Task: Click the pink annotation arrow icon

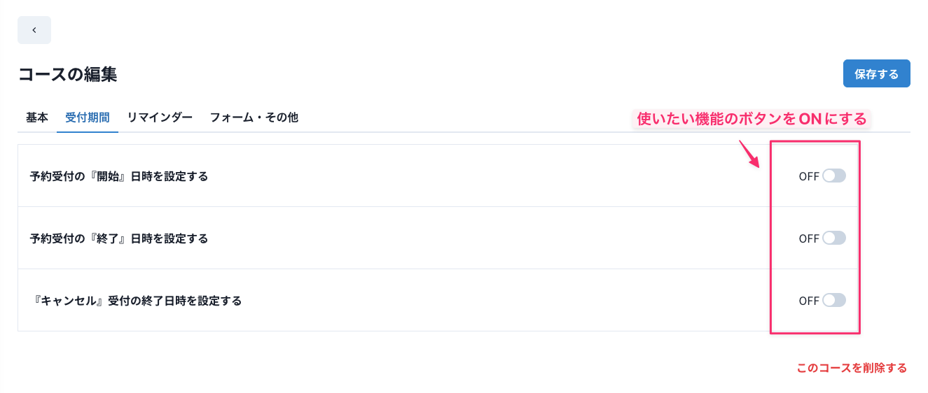Action: pyautogui.click(x=749, y=153)
